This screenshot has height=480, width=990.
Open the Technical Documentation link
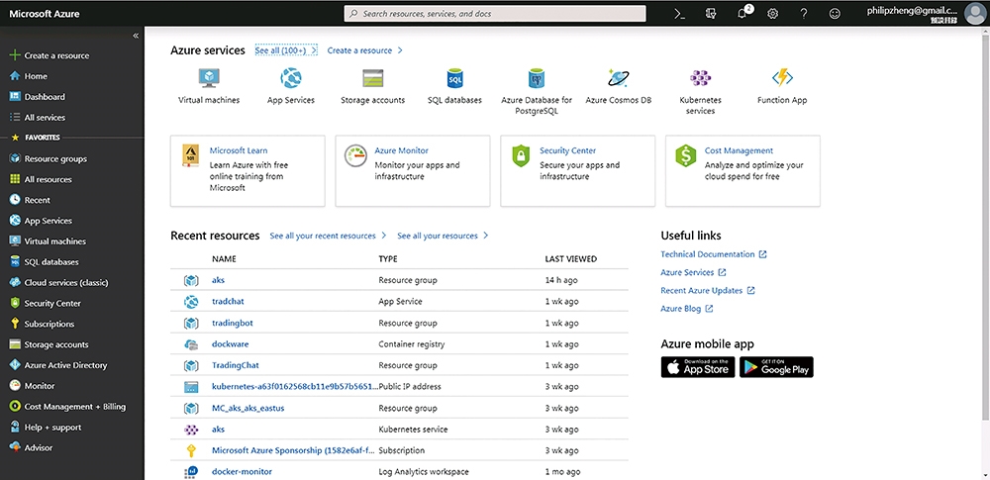pos(714,254)
